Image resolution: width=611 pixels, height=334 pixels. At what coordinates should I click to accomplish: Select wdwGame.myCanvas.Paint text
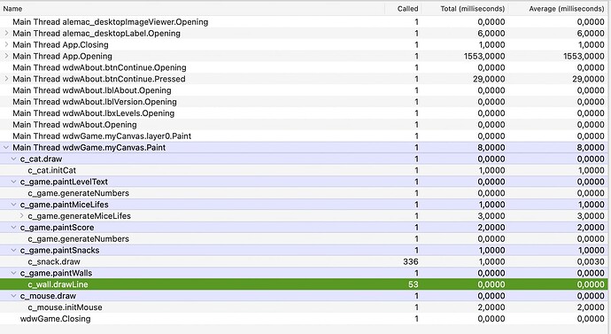click(x=89, y=147)
